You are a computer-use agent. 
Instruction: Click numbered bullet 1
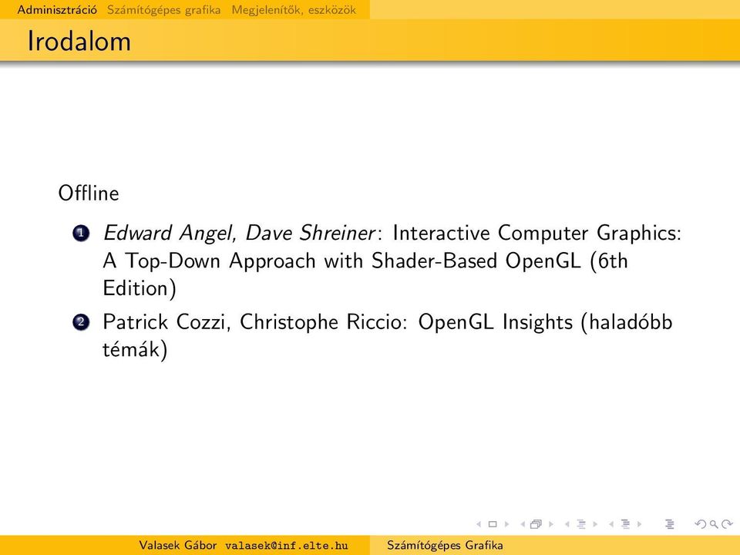point(81,233)
